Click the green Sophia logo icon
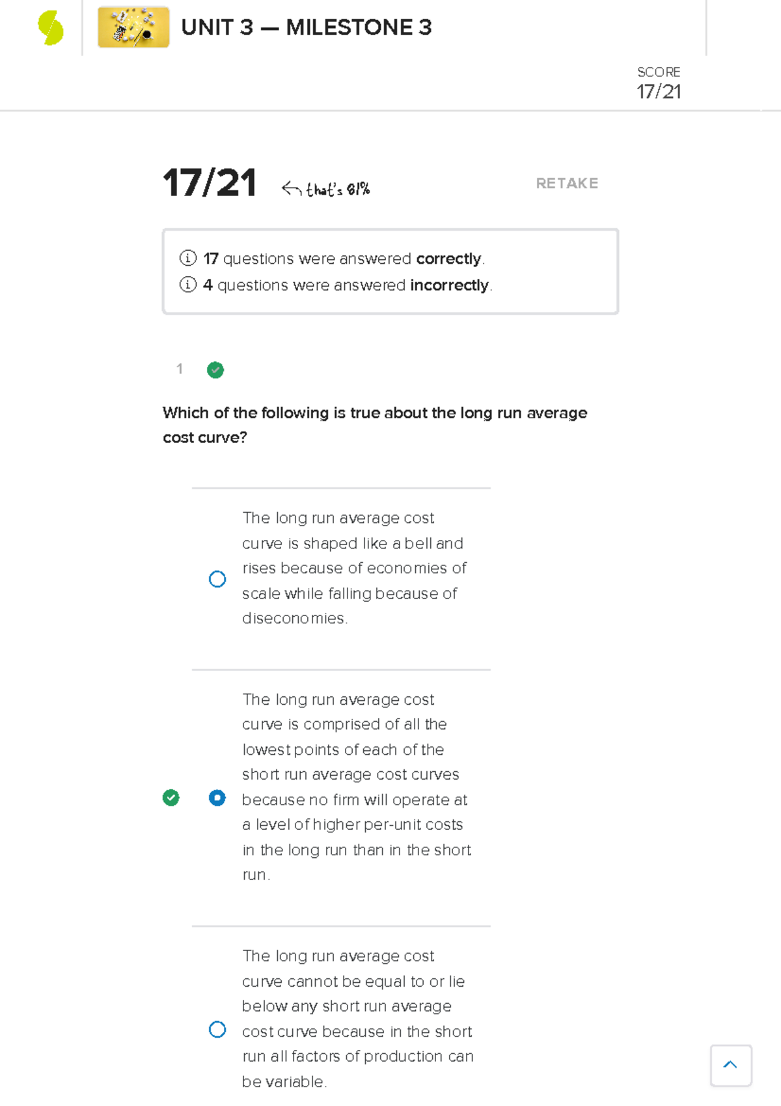781x1106 pixels. click(51, 28)
